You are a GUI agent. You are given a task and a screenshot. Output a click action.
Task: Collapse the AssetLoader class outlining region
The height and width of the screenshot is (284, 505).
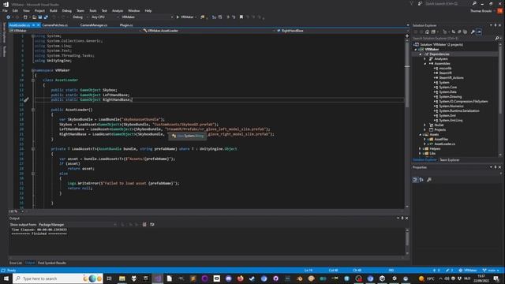[x=33, y=80]
